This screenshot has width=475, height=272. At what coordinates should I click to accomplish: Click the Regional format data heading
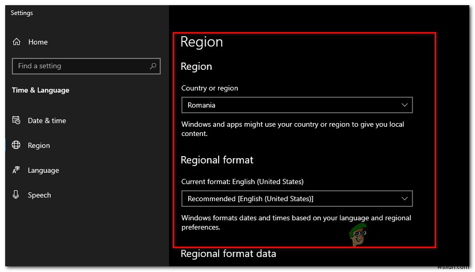[228, 253]
